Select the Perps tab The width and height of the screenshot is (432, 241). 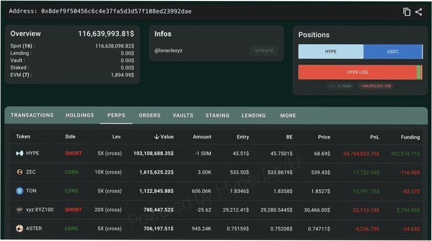(x=116, y=116)
